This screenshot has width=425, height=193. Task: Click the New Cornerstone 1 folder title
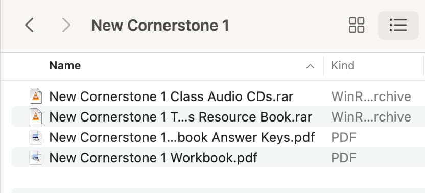click(160, 26)
